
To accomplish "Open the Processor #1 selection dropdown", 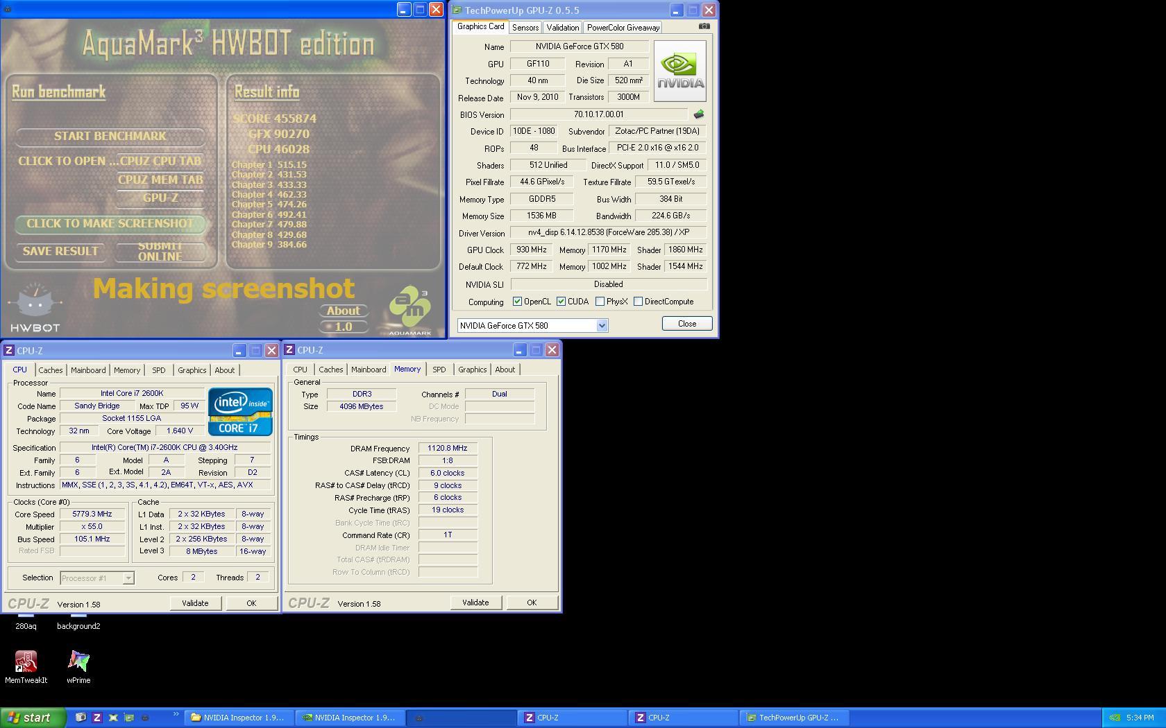I will click(x=128, y=578).
